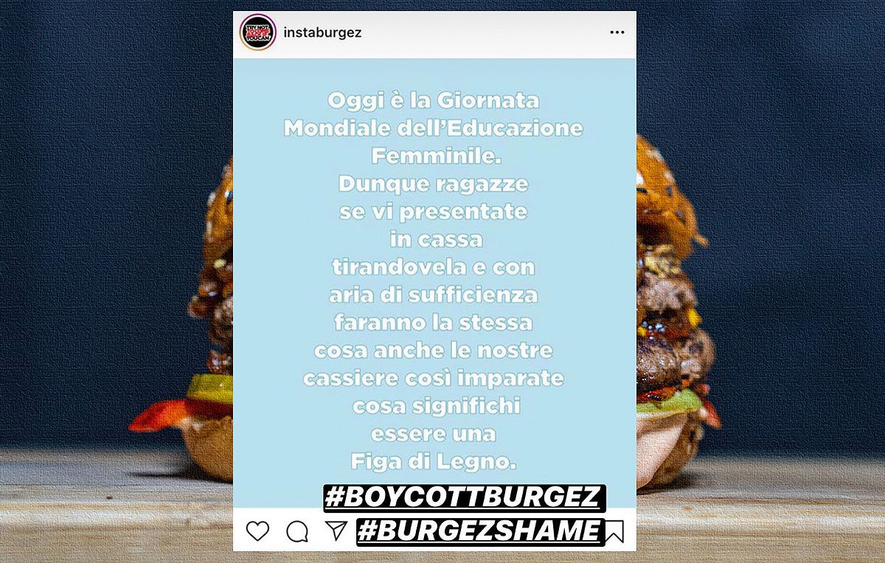The width and height of the screenshot is (885, 563).
Task: Click the 'Dunque ragazze' line in the post
Action: (x=434, y=184)
